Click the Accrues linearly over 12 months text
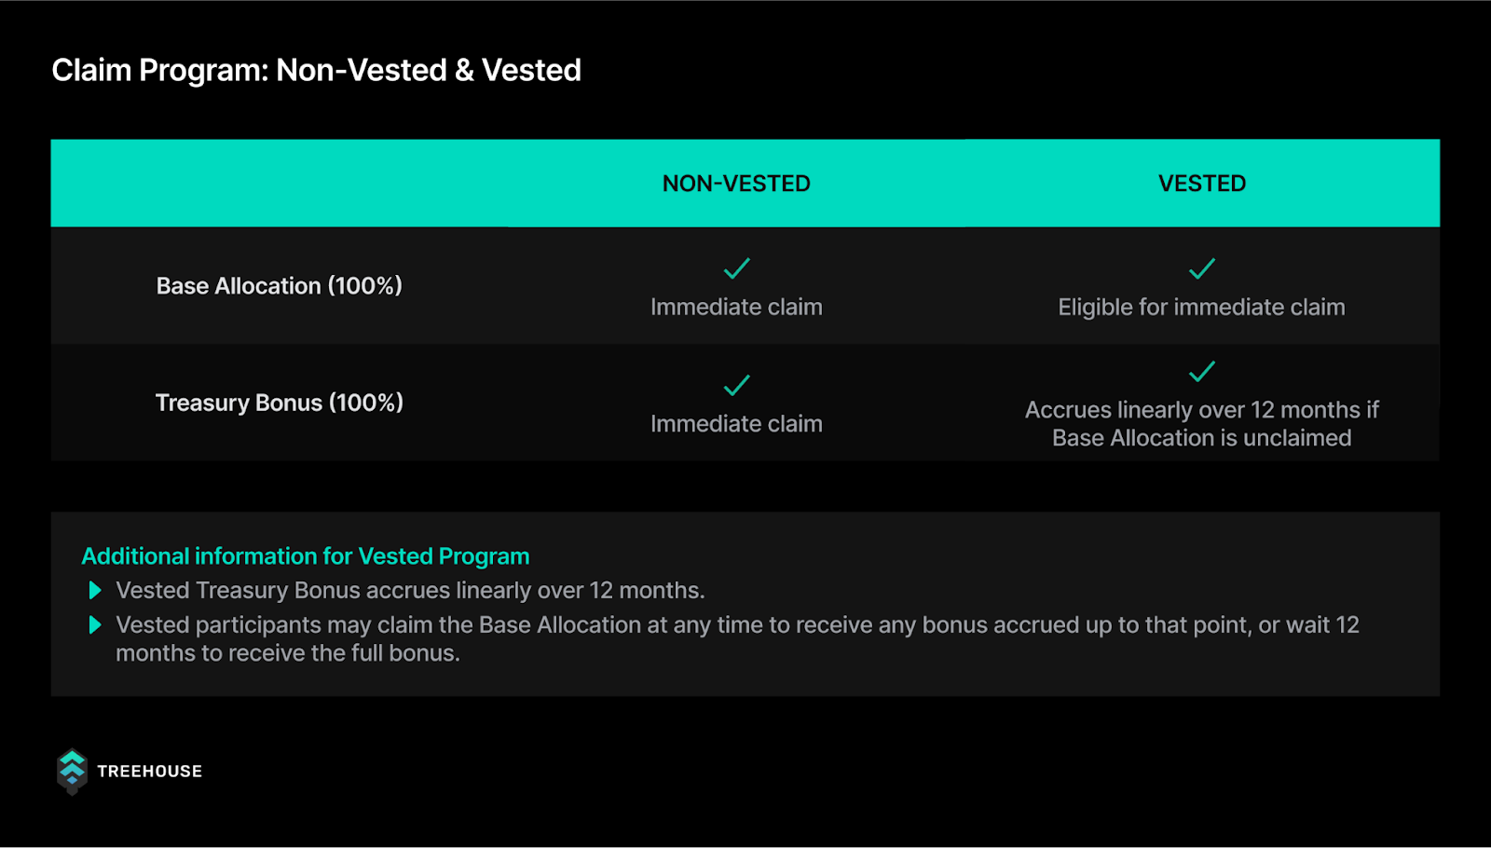Image resolution: width=1491 pixels, height=848 pixels. [1201, 424]
